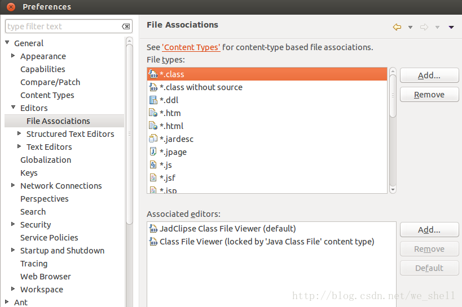Expand the Appearance tree node
462x307 pixels.
pyautogui.click(x=13, y=56)
